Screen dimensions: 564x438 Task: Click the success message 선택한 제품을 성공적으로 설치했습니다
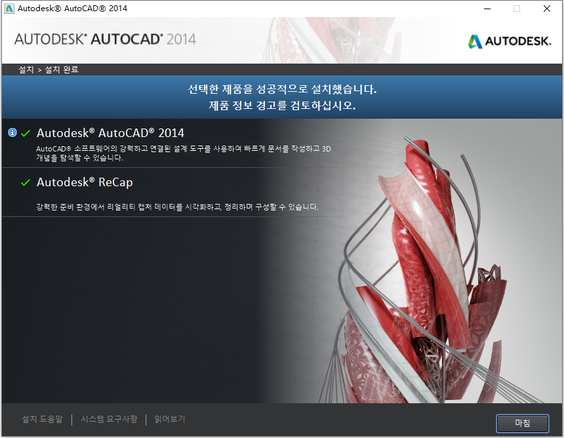283,89
